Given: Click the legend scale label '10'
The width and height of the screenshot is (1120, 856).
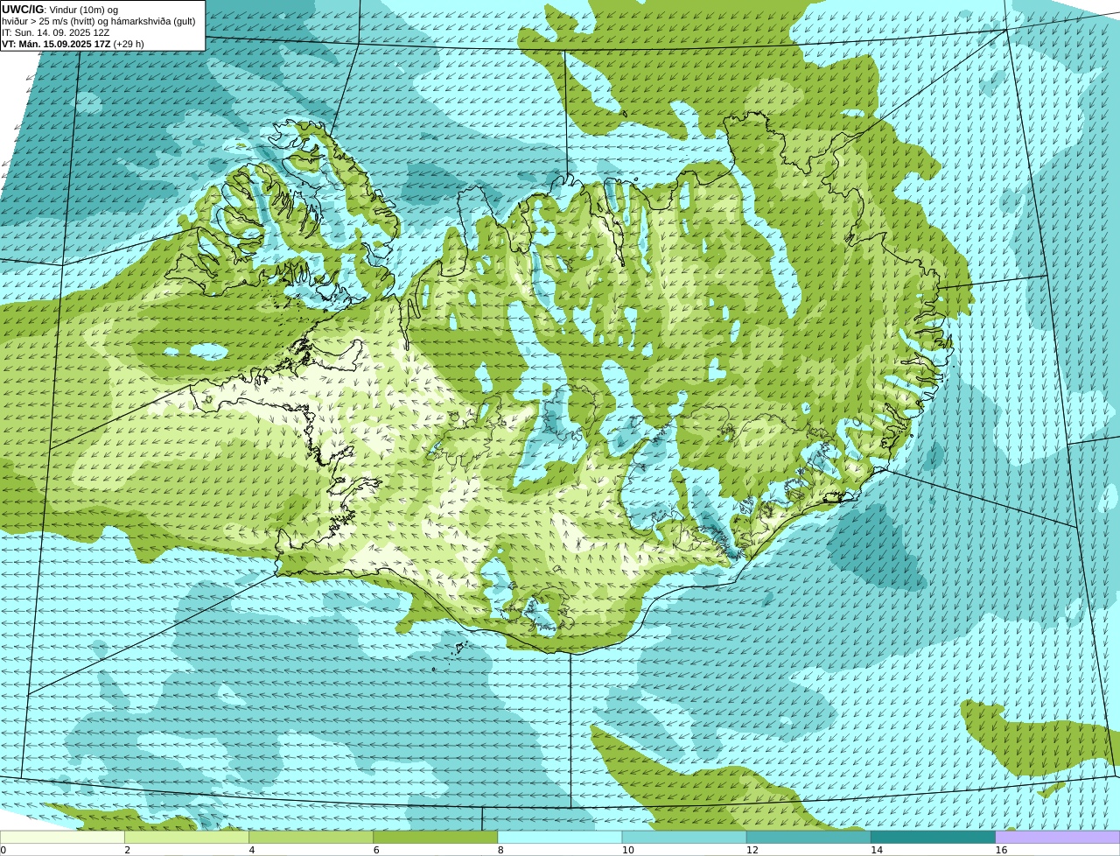Looking at the screenshot, I should (x=627, y=850).
